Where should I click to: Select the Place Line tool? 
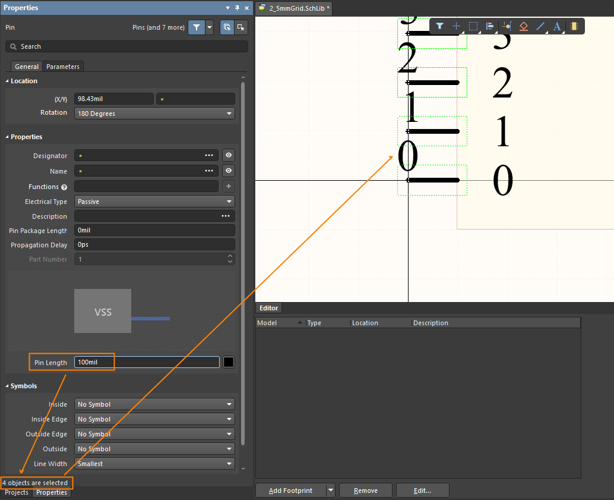point(540,26)
